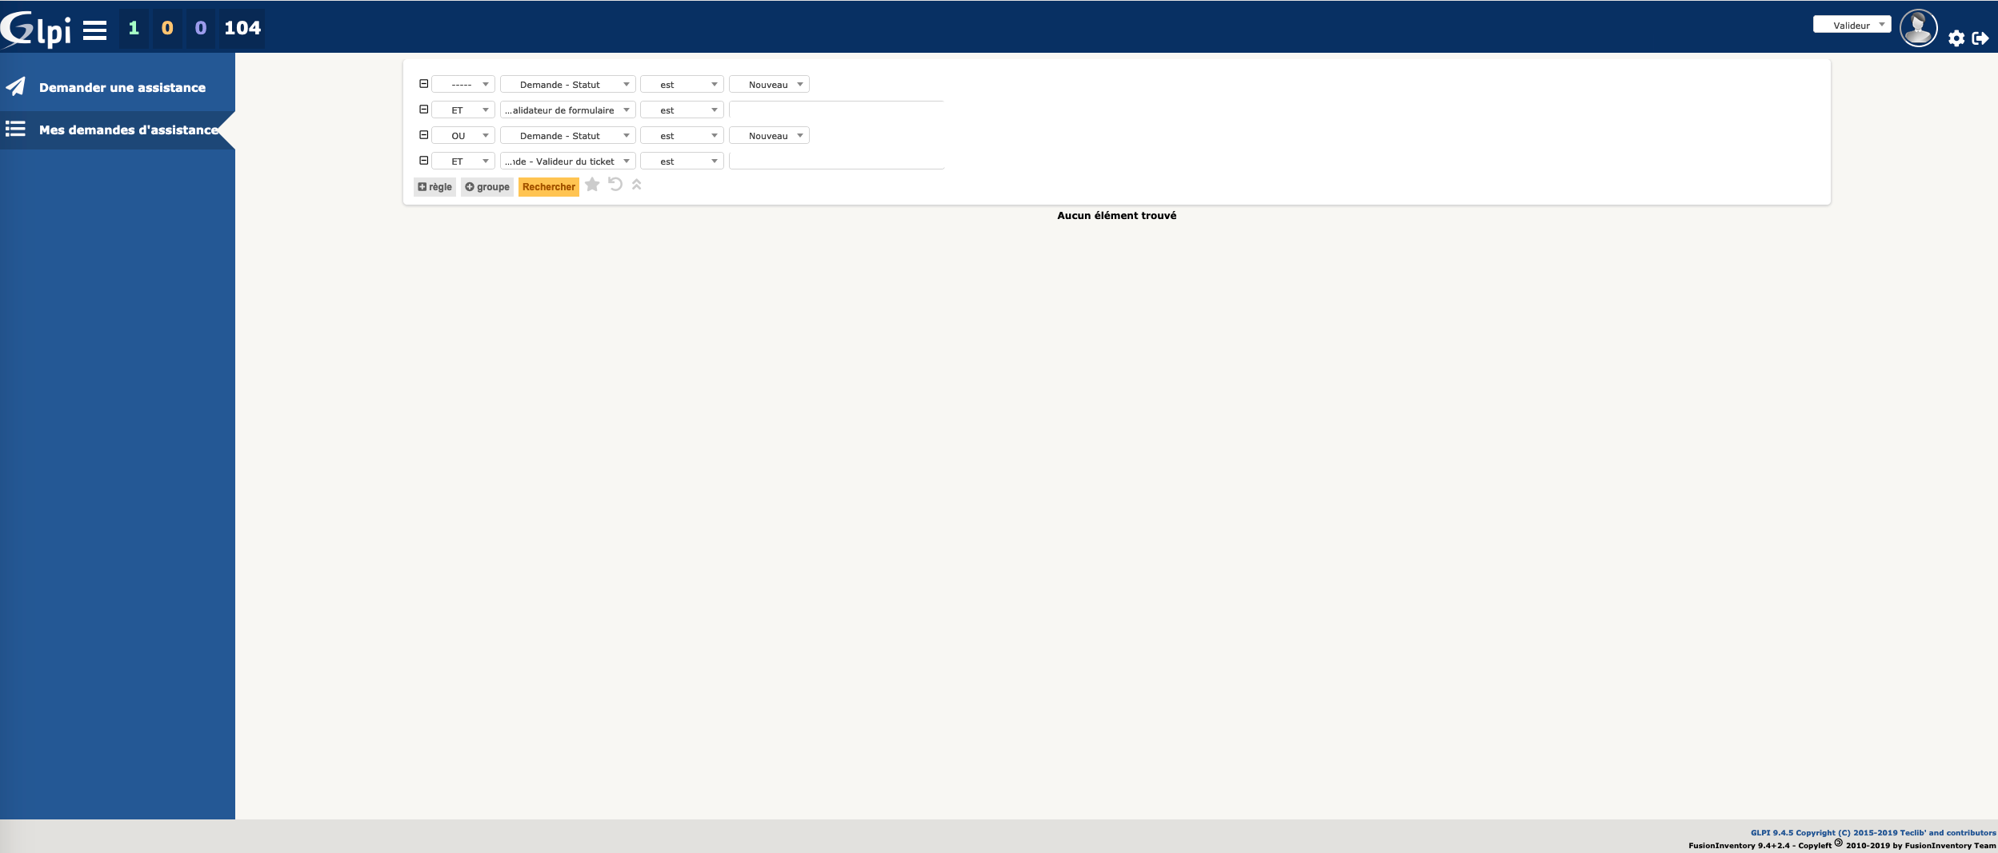1998x853 pixels.
Task: Click the hamburger menu icon
Action: point(94,28)
